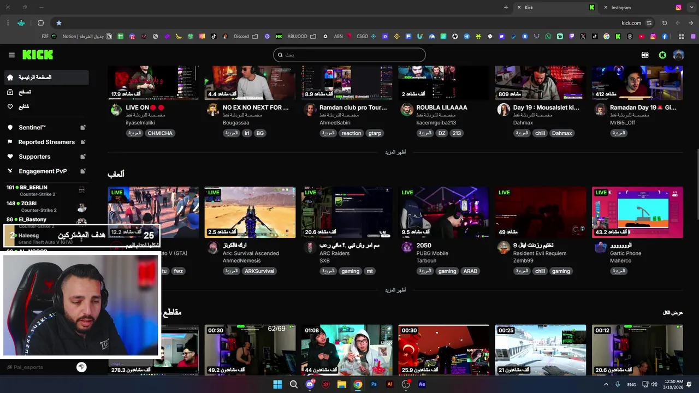Open تصفح browse in the sidebar
The image size is (699, 393).
coord(46,92)
